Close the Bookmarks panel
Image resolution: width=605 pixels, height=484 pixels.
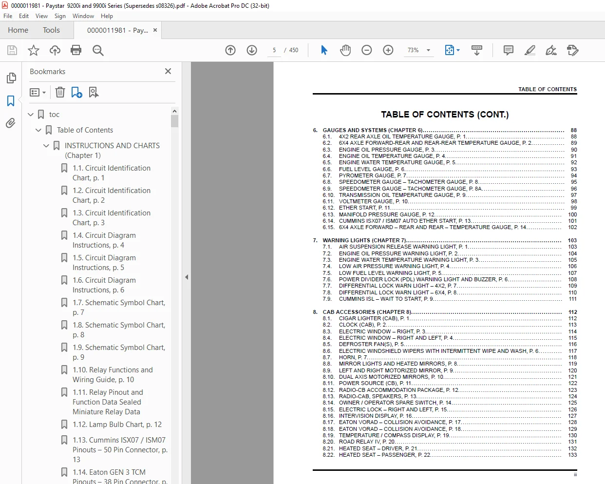(x=168, y=71)
